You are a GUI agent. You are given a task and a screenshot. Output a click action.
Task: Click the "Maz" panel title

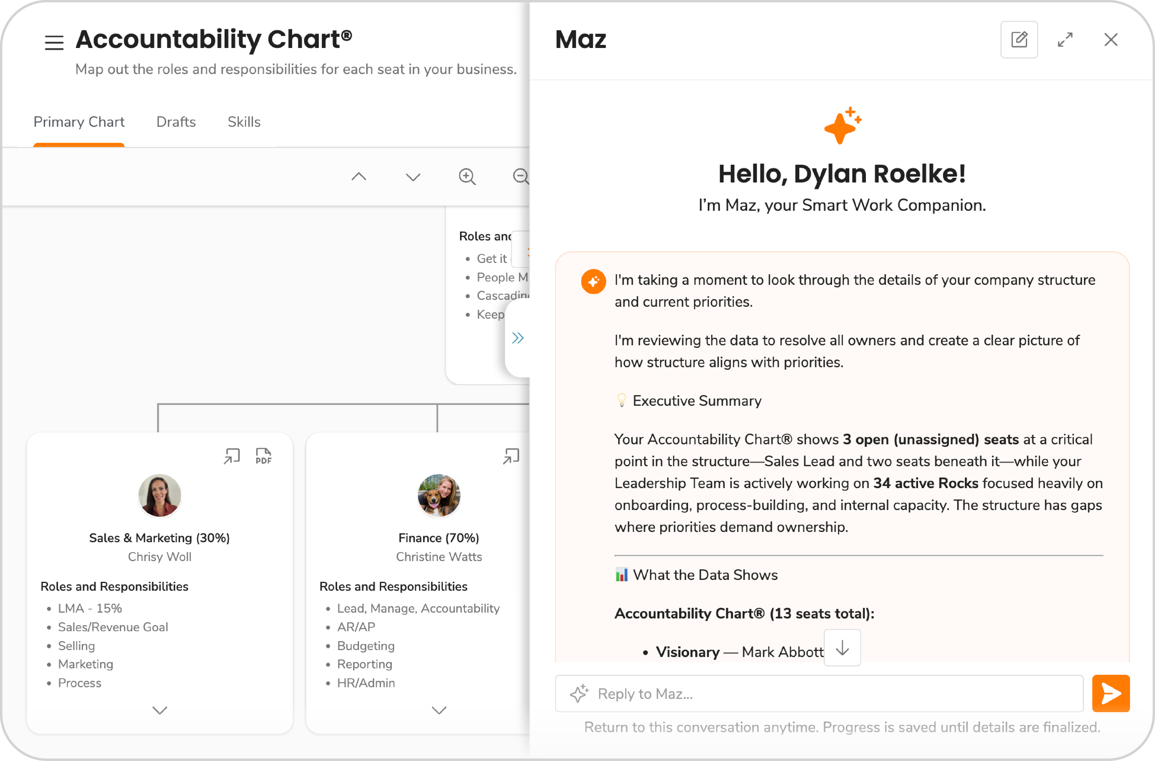(x=580, y=39)
